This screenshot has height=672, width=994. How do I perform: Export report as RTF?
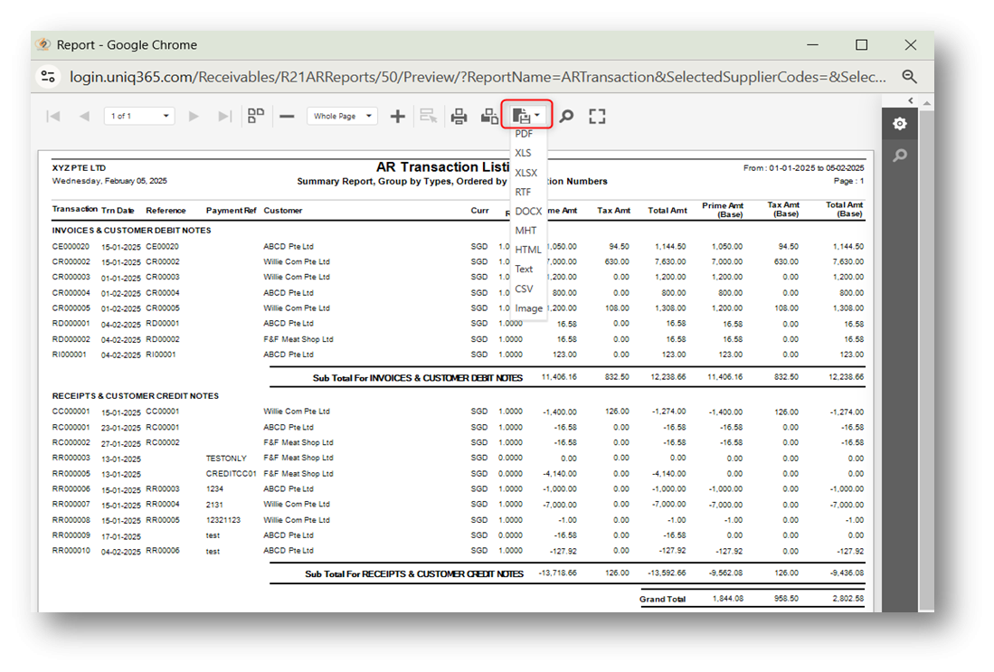(523, 192)
